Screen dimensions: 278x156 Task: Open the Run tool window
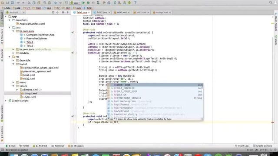coord(10,146)
